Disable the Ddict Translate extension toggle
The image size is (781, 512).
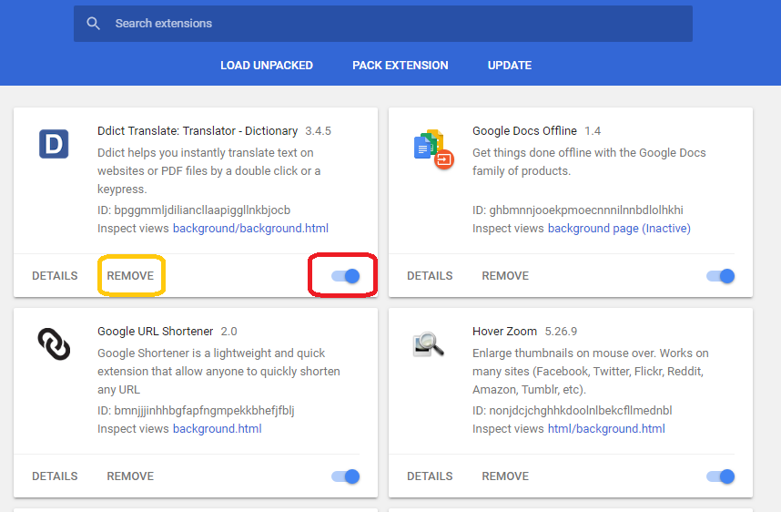[346, 276]
